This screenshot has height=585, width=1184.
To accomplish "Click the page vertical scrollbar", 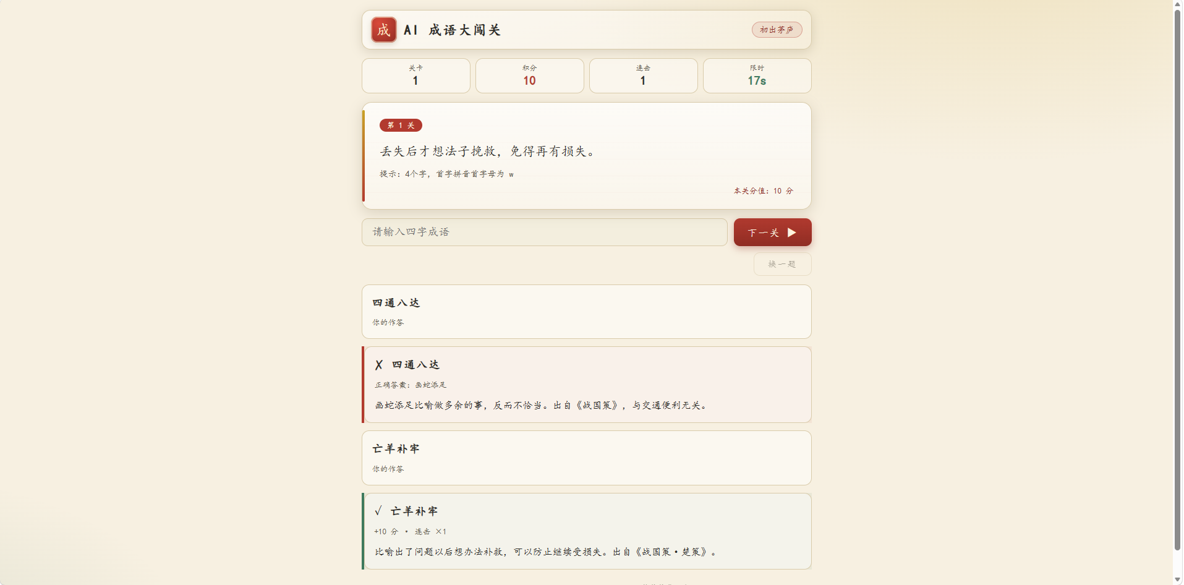I will (x=1178, y=280).
